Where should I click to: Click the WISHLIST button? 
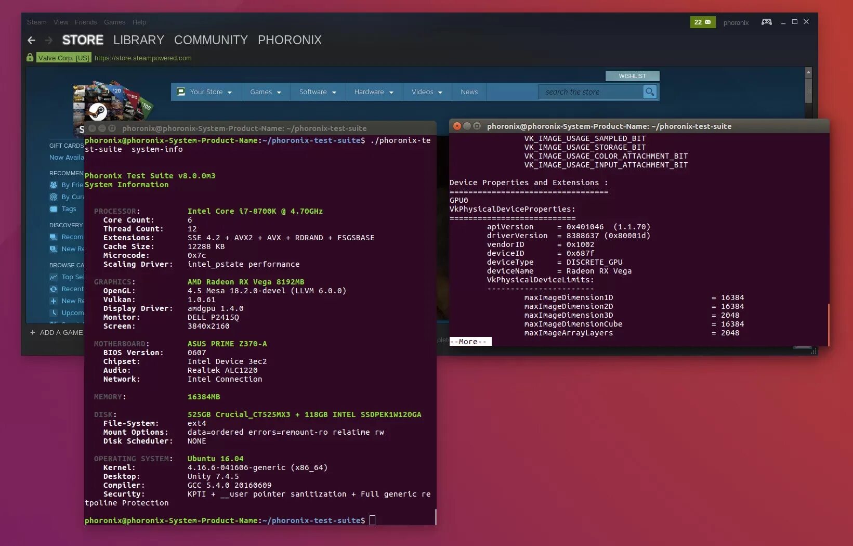[633, 76]
